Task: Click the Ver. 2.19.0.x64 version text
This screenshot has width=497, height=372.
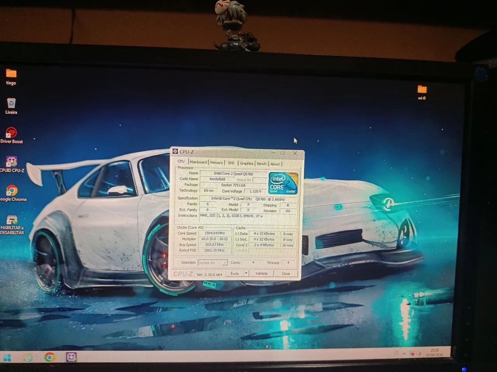Action: [209, 274]
